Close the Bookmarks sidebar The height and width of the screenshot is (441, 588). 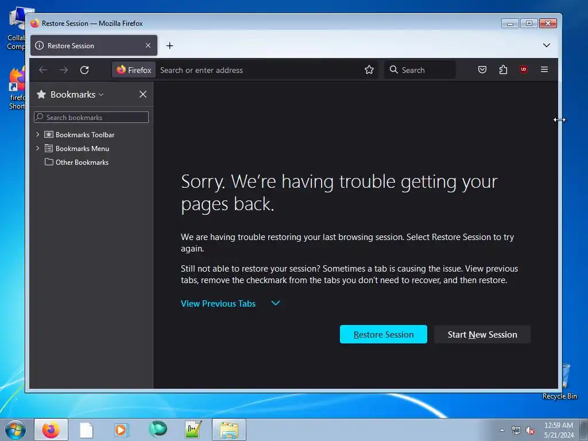[143, 94]
